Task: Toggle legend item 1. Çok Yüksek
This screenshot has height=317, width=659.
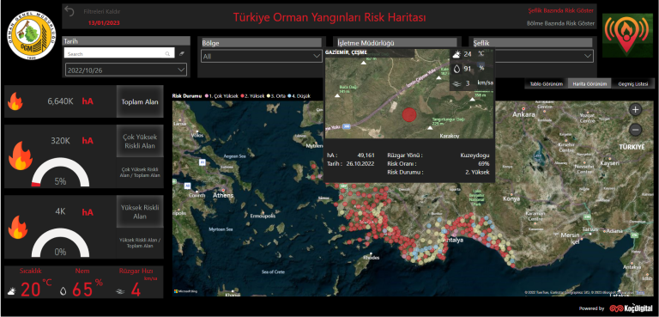Action: [221, 95]
